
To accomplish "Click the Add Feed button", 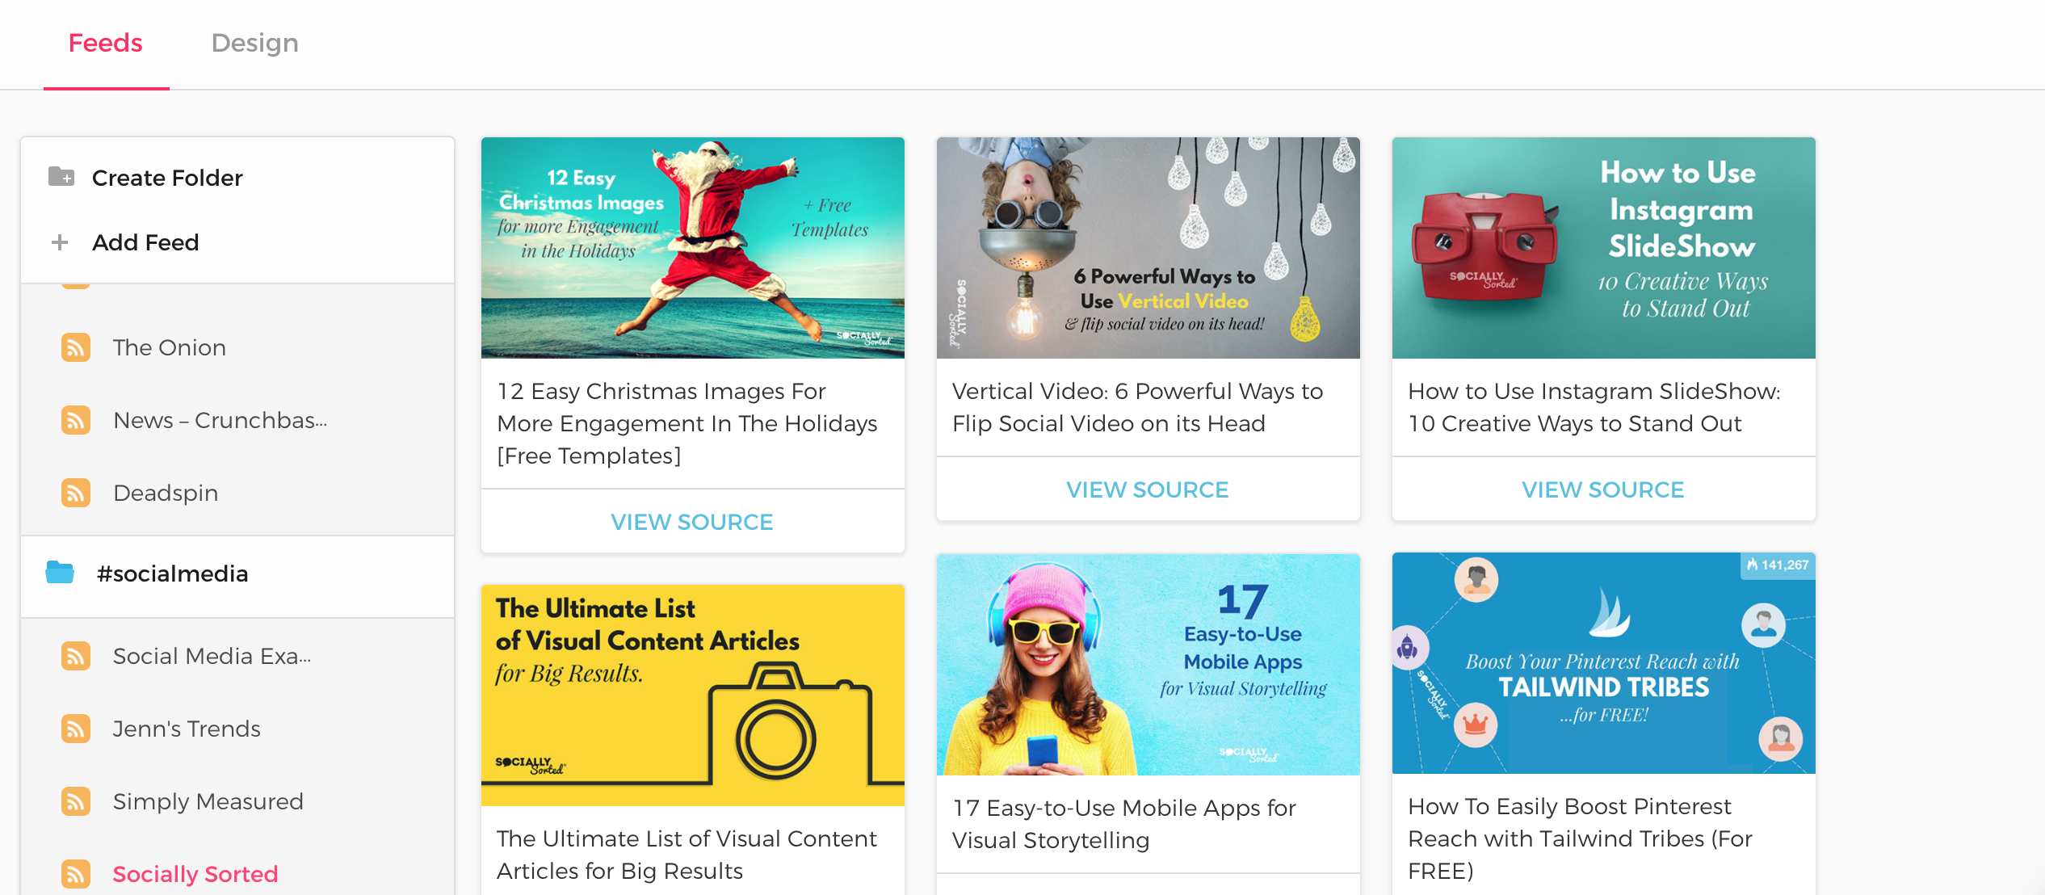I will [145, 242].
